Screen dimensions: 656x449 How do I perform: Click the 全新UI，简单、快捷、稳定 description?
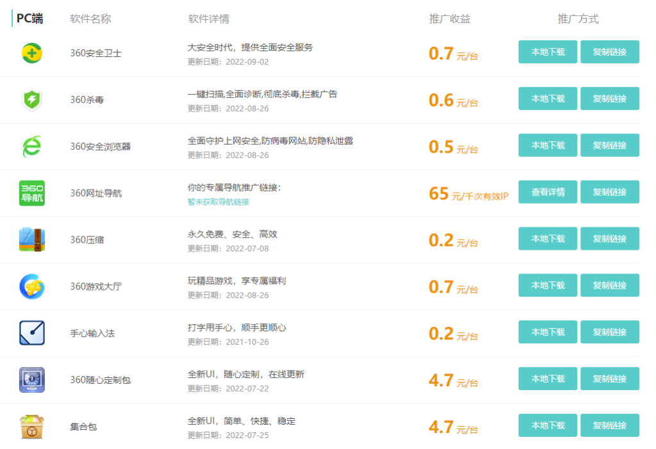coord(242,421)
